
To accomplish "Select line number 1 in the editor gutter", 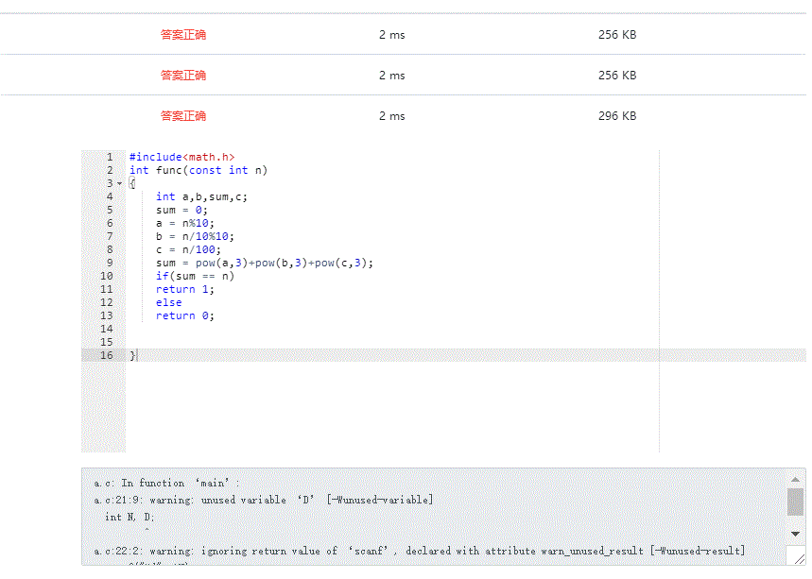I will point(110,157).
